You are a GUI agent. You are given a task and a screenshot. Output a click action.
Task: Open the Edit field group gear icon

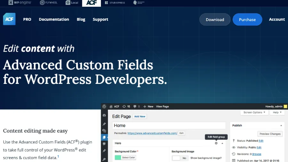[216, 144]
